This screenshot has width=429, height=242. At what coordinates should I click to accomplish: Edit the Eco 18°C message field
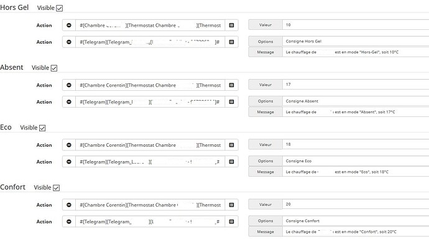[356, 172]
